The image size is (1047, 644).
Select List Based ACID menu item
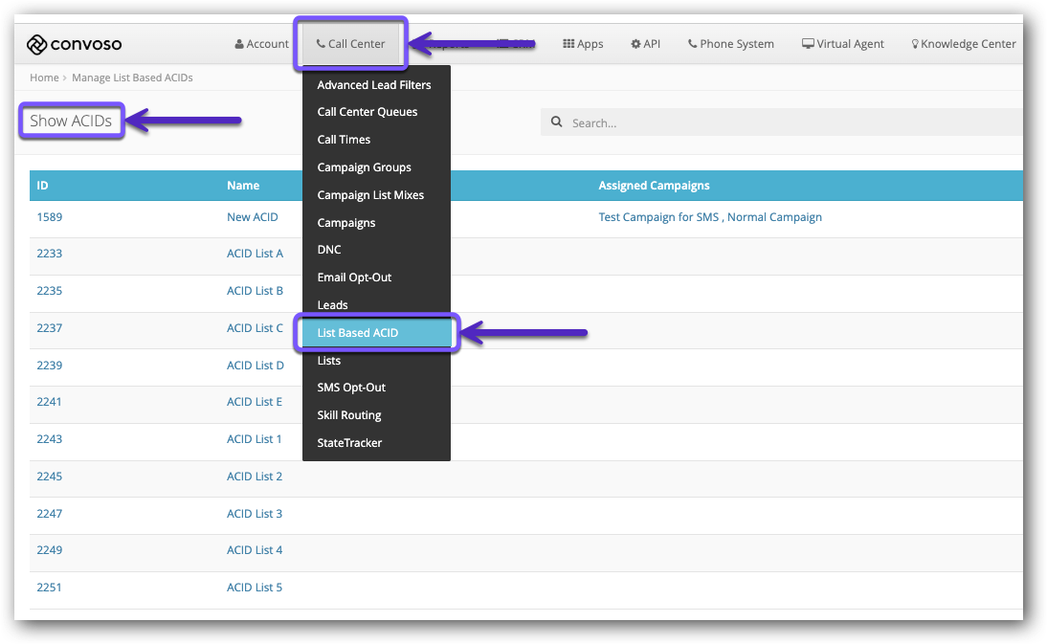[358, 333]
